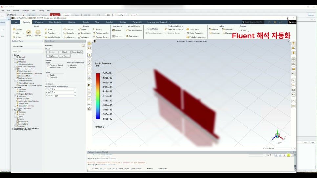Select the pointer tool in graphics toolbar
Image resolution: width=317 pixels, height=178 pixels.
coord(89,55)
